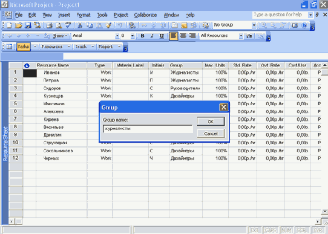Open the File menu
The height and width of the screenshot is (234, 328).
point(19,15)
